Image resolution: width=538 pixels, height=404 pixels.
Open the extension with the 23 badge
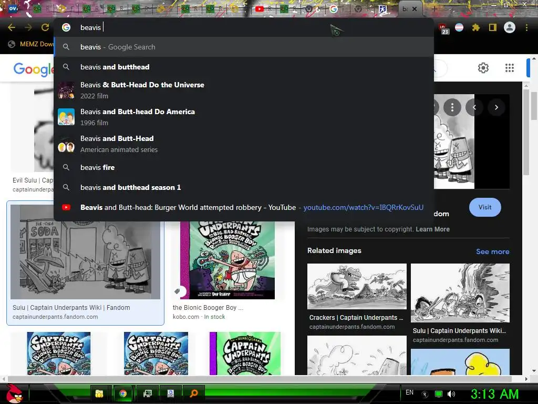(443, 28)
